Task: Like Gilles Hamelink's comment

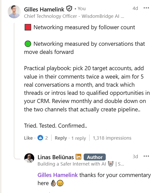Action: pos(28,138)
